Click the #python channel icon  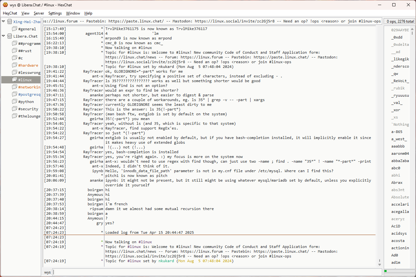click(15, 102)
